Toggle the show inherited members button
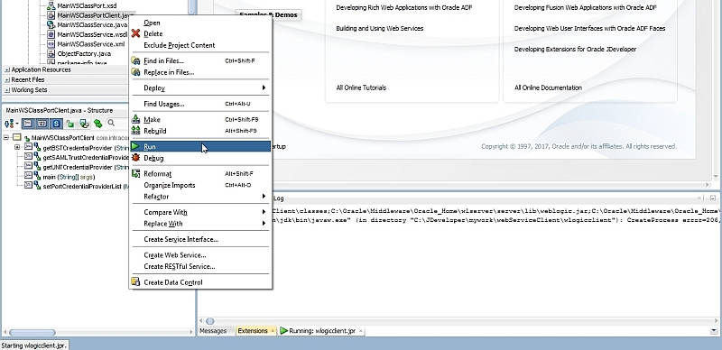 coord(84,124)
